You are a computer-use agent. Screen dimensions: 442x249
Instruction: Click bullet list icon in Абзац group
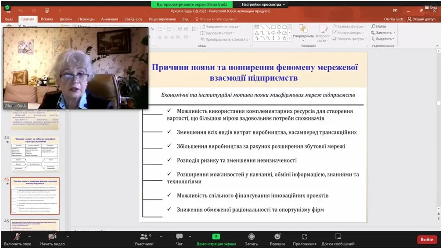tap(160, 29)
